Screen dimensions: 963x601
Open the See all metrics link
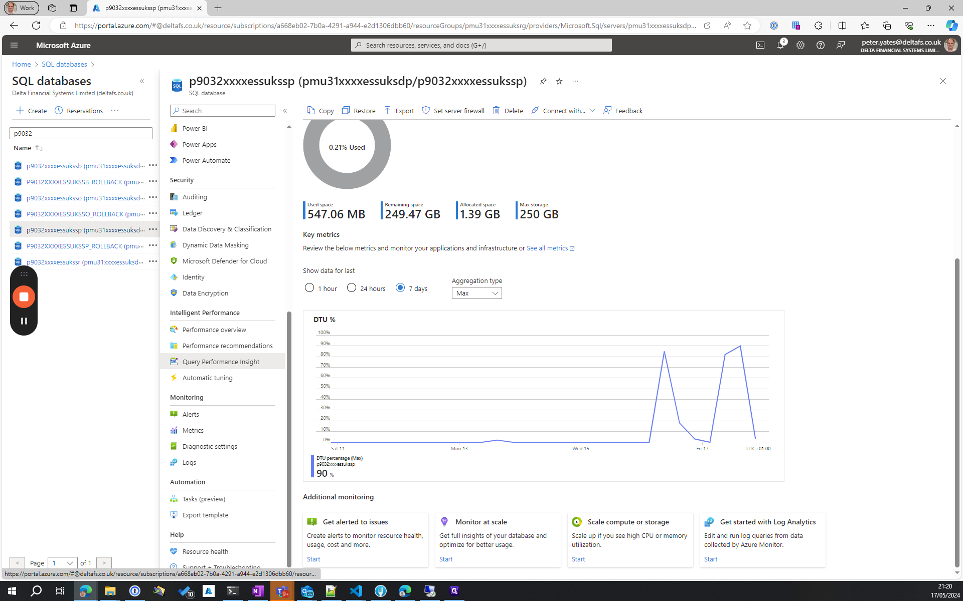[x=550, y=248]
